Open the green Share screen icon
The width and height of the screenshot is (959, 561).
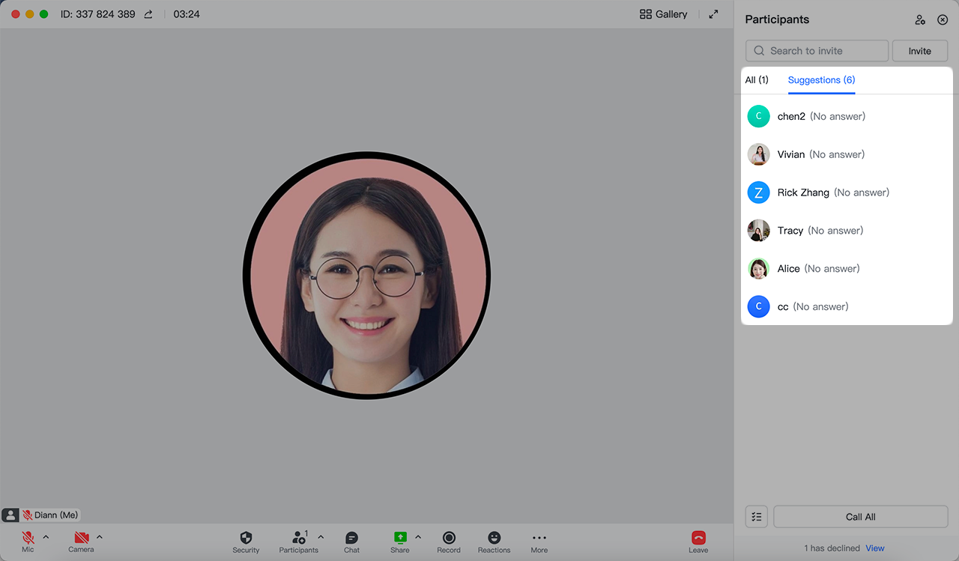[x=400, y=537]
